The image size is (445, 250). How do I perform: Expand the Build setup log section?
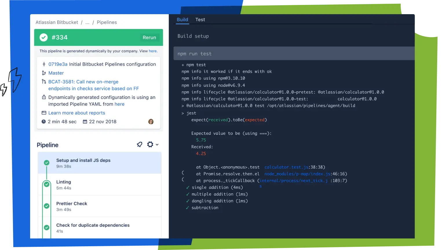pyautogui.click(x=193, y=36)
